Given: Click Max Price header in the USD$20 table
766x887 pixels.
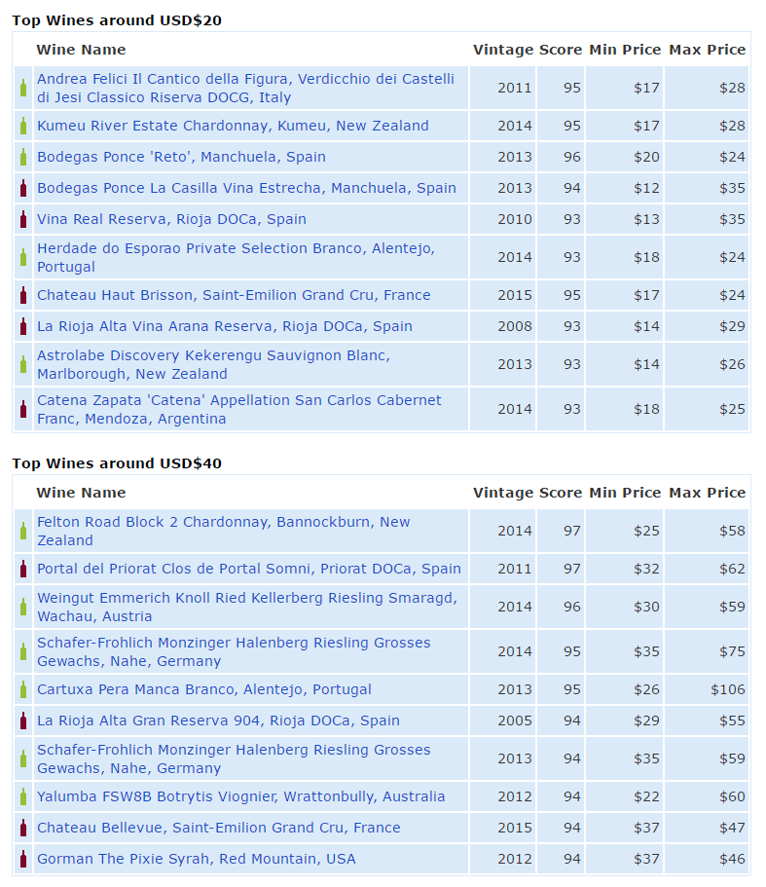Looking at the screenshot, I should click(708, 50).
